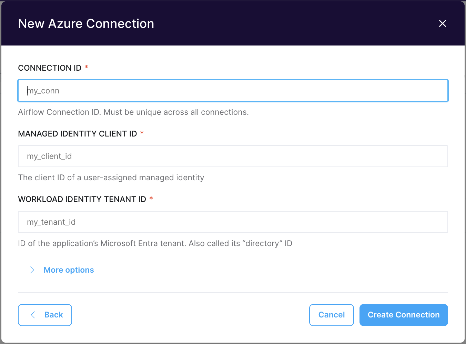Click the CONNECTION ID field label
Viewport: 466px width, 344px height.
pos(50,68)
